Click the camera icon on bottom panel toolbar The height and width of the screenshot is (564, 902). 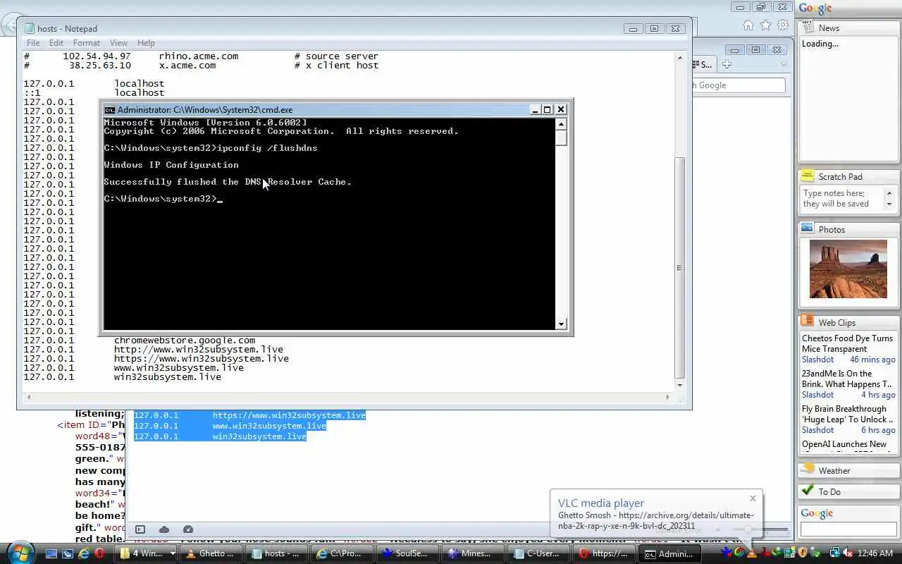click(188, 529)
